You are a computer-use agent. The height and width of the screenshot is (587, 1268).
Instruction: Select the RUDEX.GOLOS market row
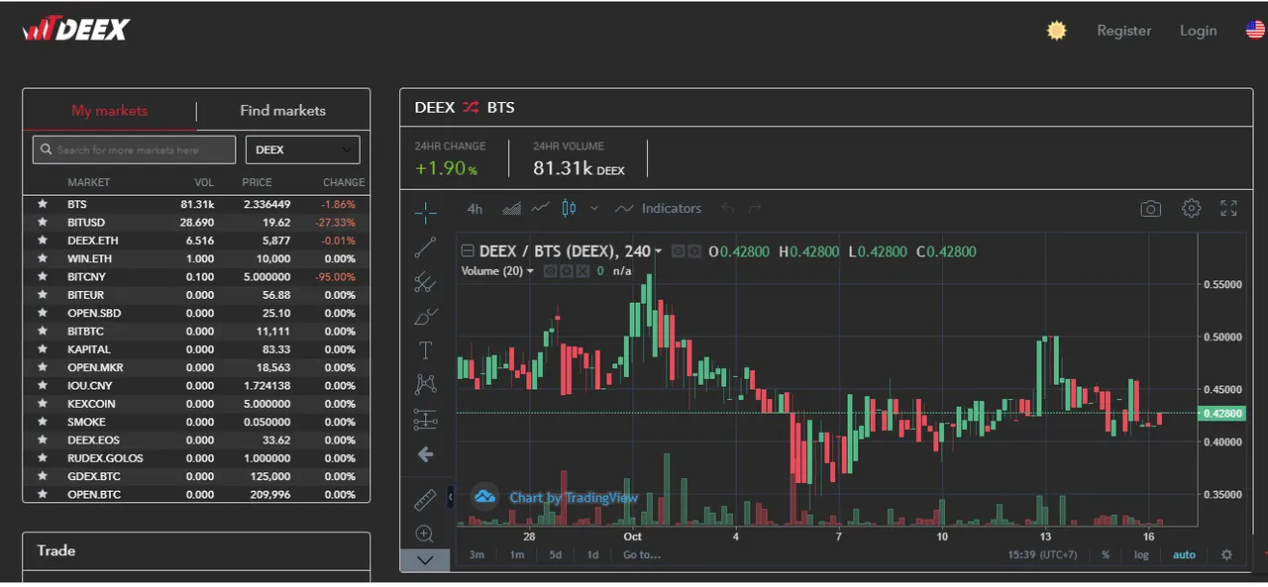coord(196,458)
